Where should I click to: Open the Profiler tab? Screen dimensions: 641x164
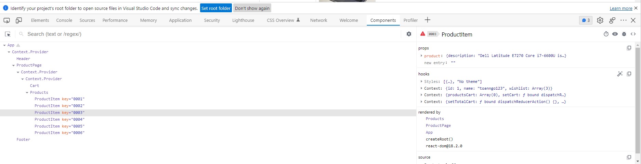pos(410,20)
